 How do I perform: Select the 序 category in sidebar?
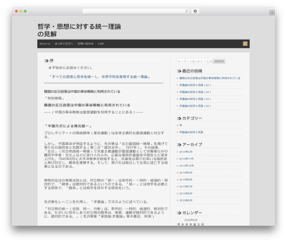pyautogui.click(x=181, y=125)
